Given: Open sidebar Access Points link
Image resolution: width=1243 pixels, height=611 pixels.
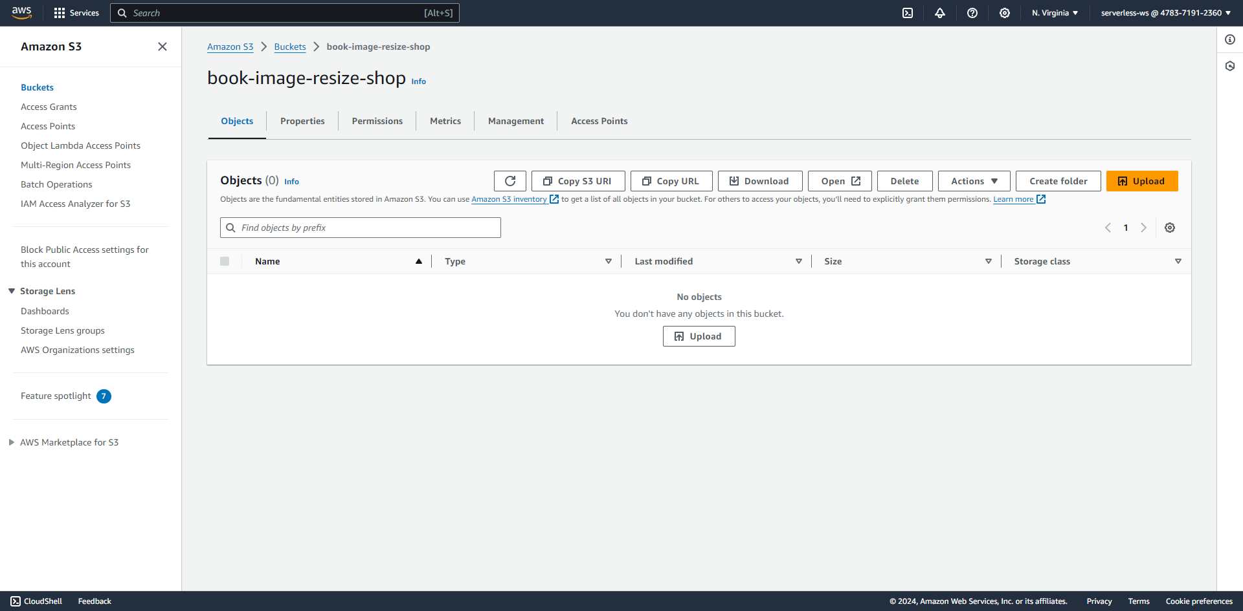Looking at the screenshot, I should (48, 126).
